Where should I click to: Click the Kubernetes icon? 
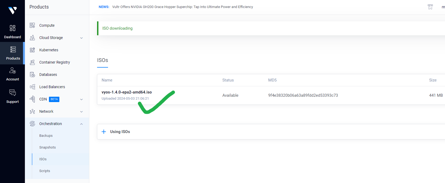coord(32,50)
